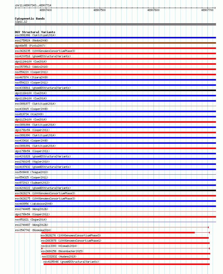Click the esv3891986 (Suktitipat2014) variant label
223x274 pixels.
(35, 35)
